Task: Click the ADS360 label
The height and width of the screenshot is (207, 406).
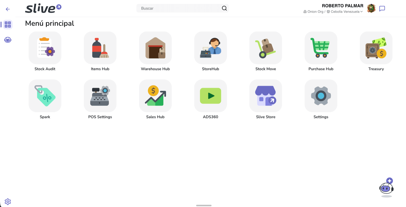Action: pos(211,117)
